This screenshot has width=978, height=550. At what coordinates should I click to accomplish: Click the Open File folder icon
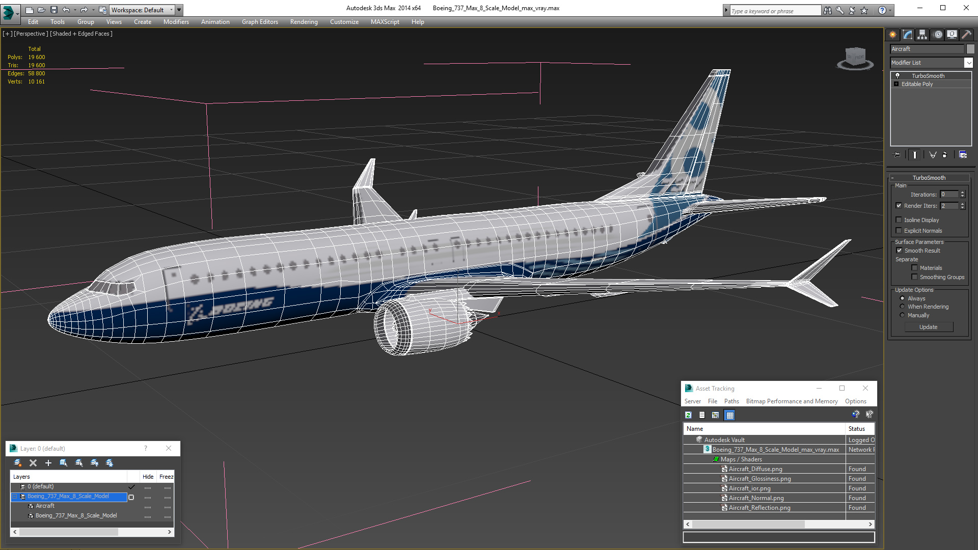click(41, 10)
